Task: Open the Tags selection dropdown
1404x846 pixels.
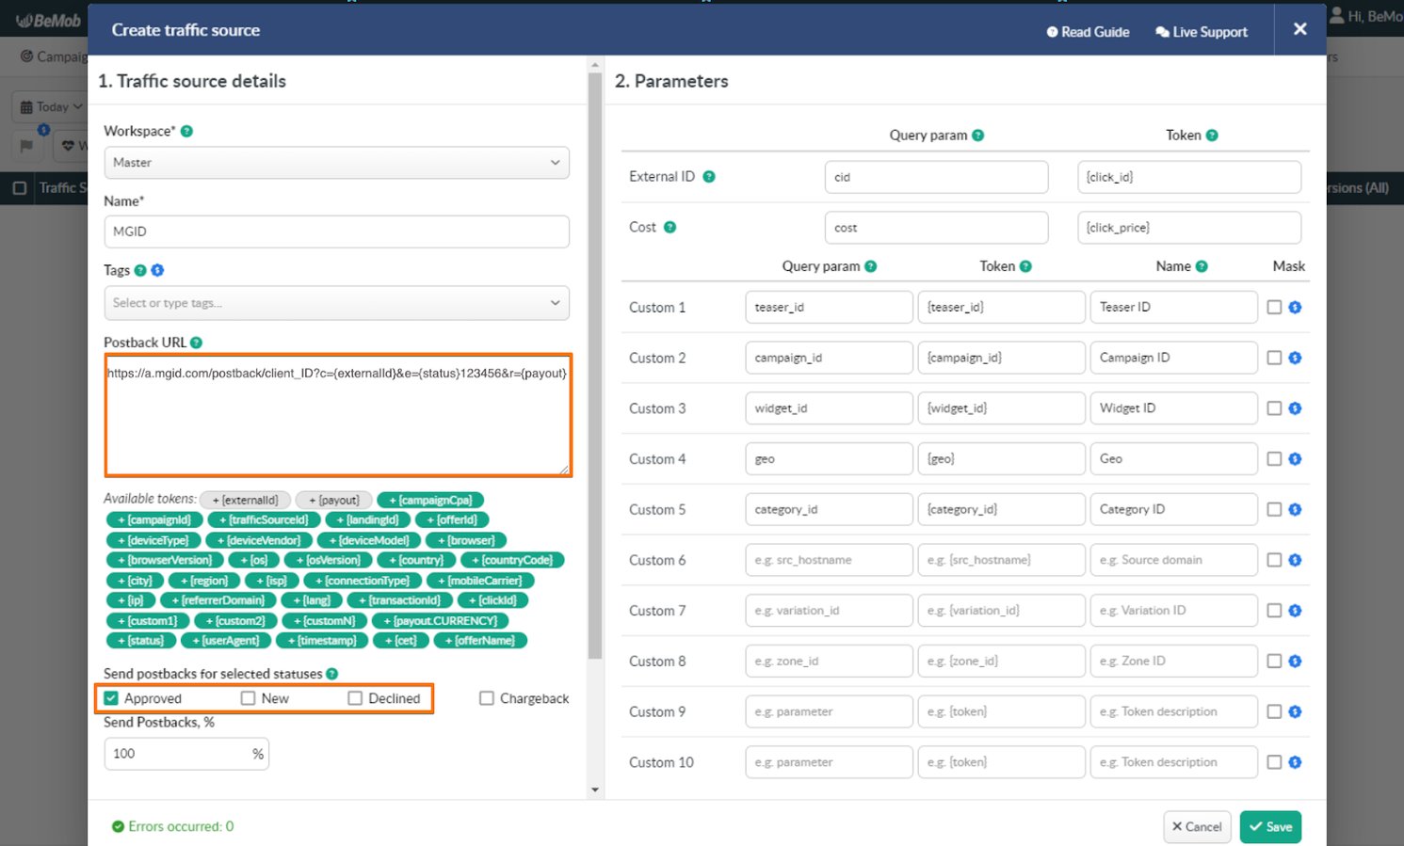Action: click(x=336, y=303)
